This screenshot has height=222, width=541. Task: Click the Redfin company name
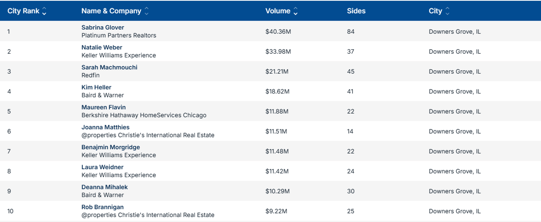[x=90, y=75]
